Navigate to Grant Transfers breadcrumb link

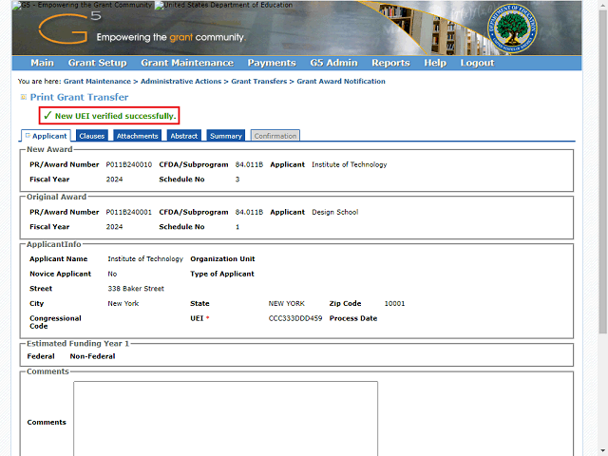[261, 82]
